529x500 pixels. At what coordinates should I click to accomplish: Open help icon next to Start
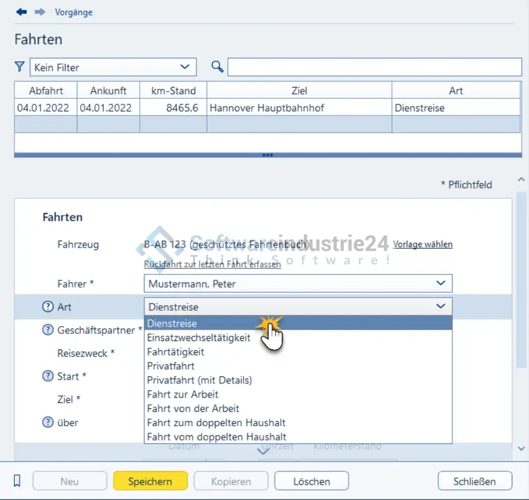tap(48, 376)
